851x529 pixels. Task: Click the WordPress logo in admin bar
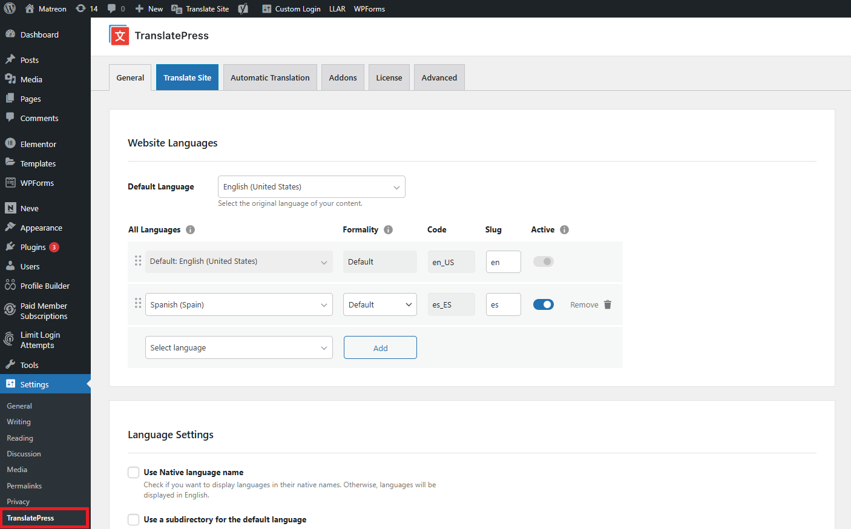point(10,8)
